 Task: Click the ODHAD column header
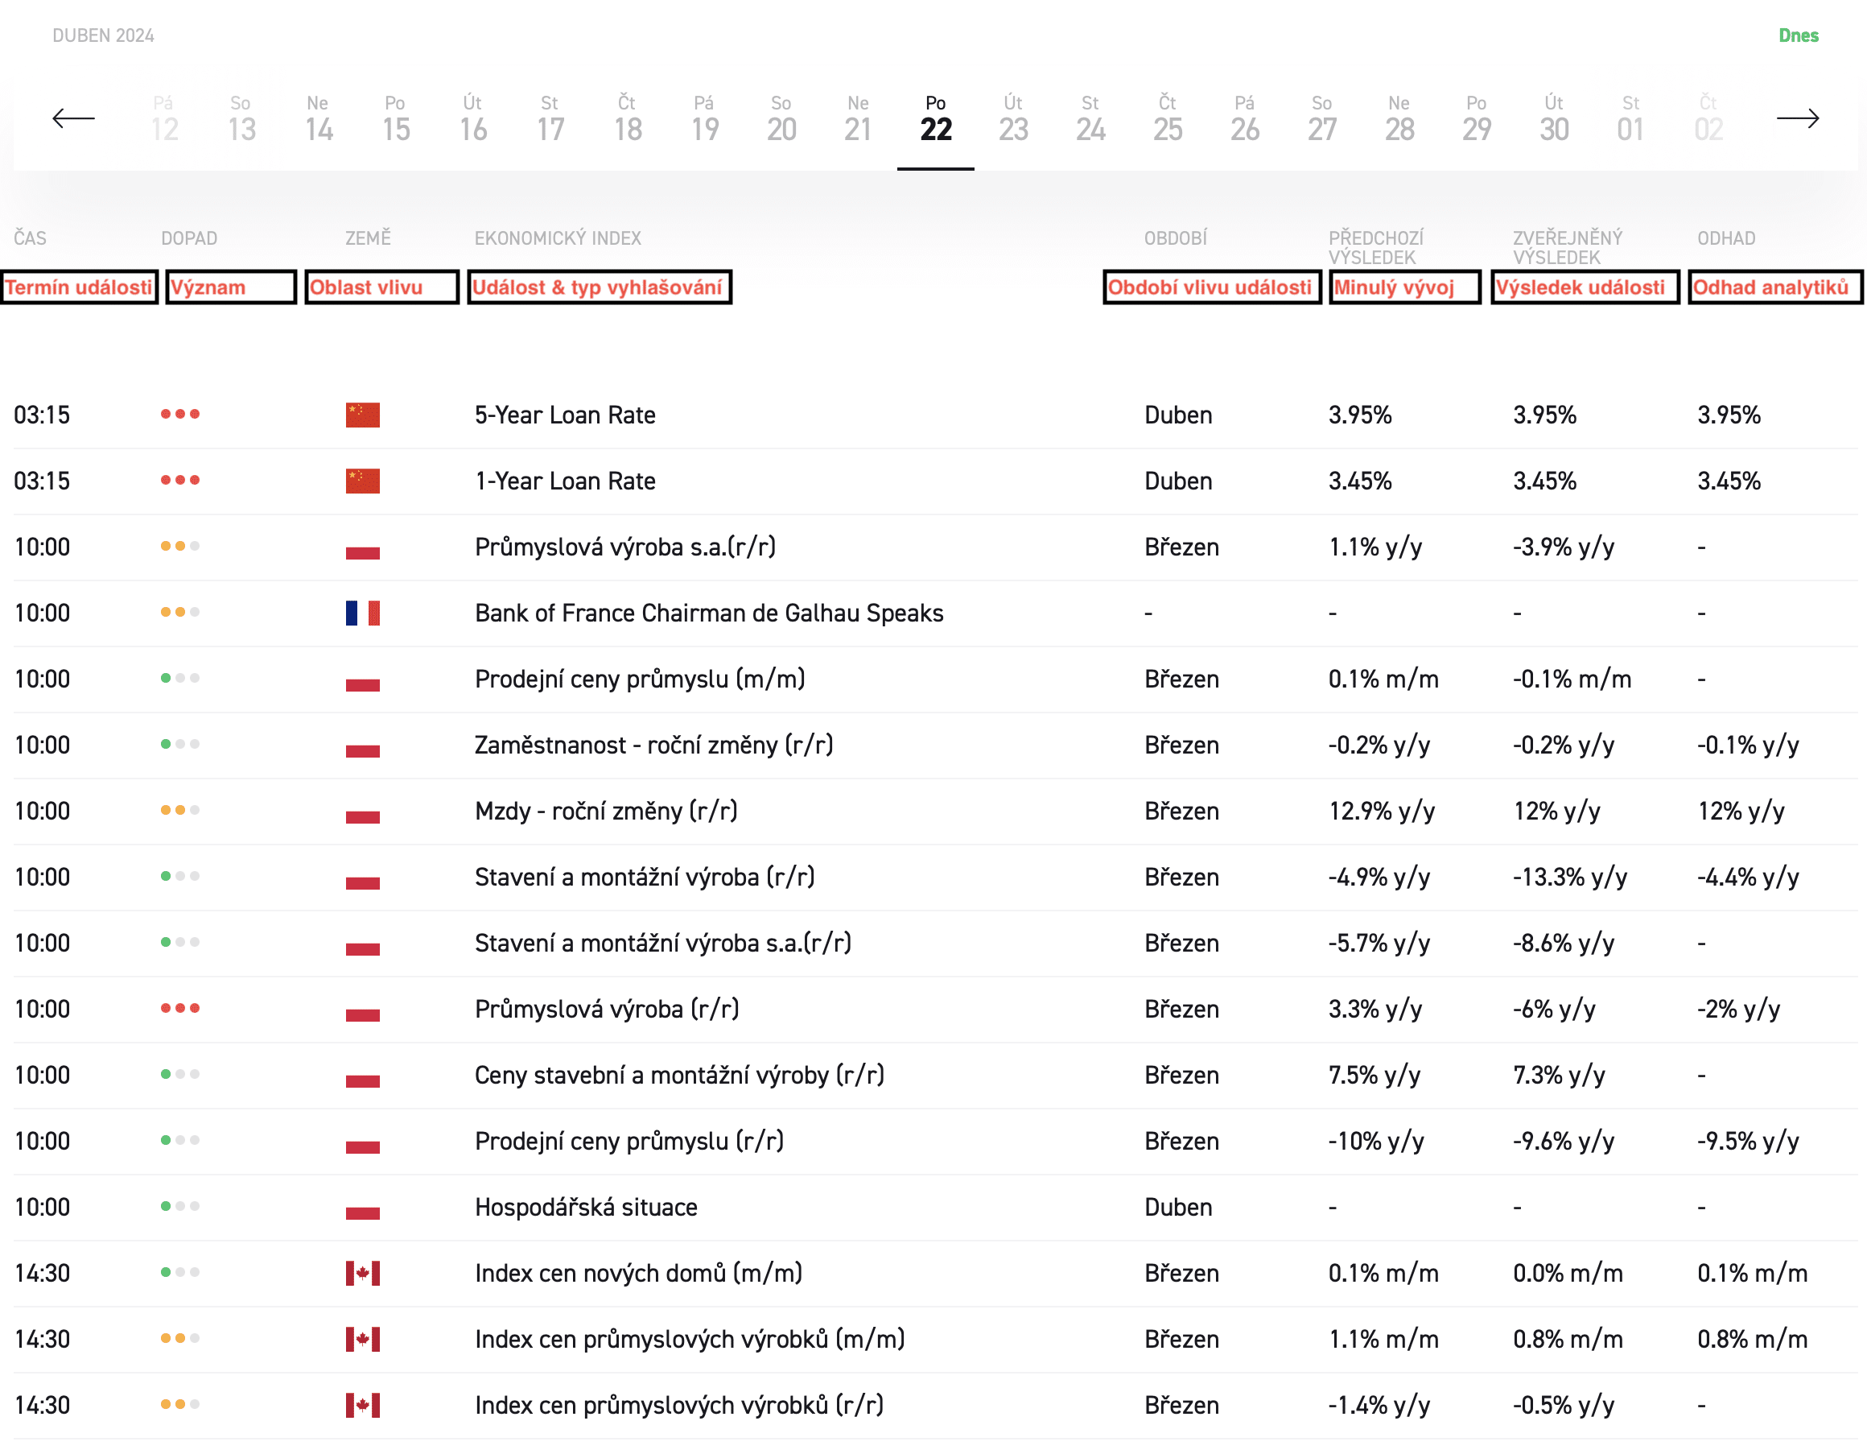coord(1726,238)
